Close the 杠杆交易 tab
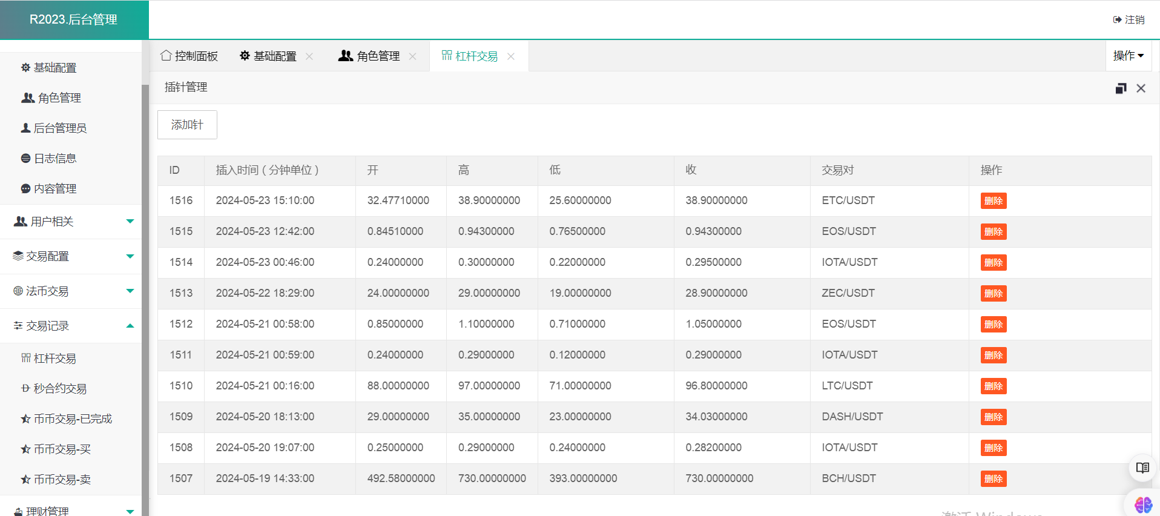Viewport: 1160px width, 516px height. [x=511, y=56]
